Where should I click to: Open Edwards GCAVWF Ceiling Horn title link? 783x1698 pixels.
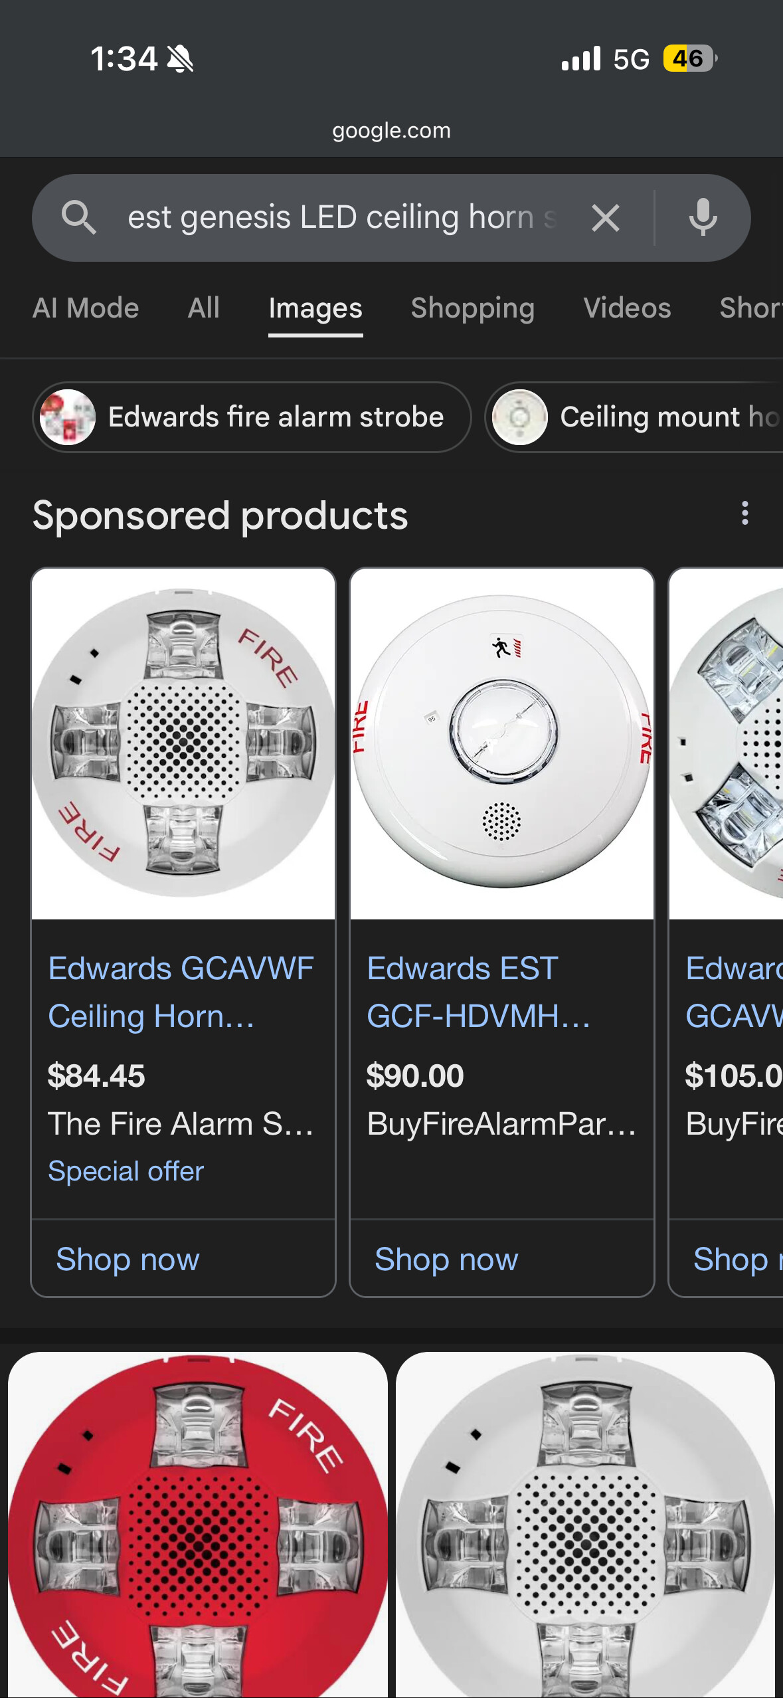[x=181, y=992]
